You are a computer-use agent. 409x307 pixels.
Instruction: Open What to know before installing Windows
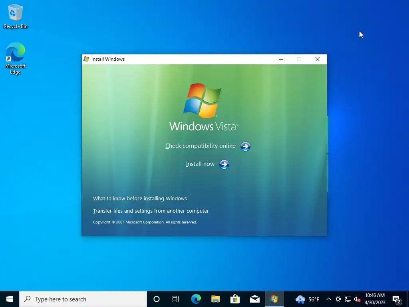click(x=140, y=198)
